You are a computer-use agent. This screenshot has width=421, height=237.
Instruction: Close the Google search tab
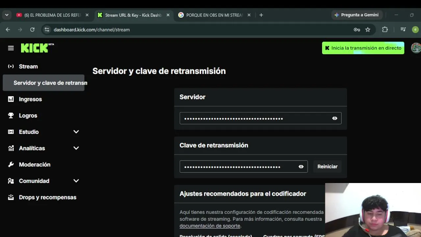[249, 15]
